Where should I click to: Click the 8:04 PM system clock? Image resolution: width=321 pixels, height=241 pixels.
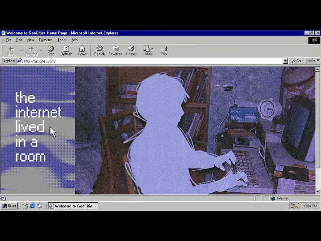tap(310, 206)
